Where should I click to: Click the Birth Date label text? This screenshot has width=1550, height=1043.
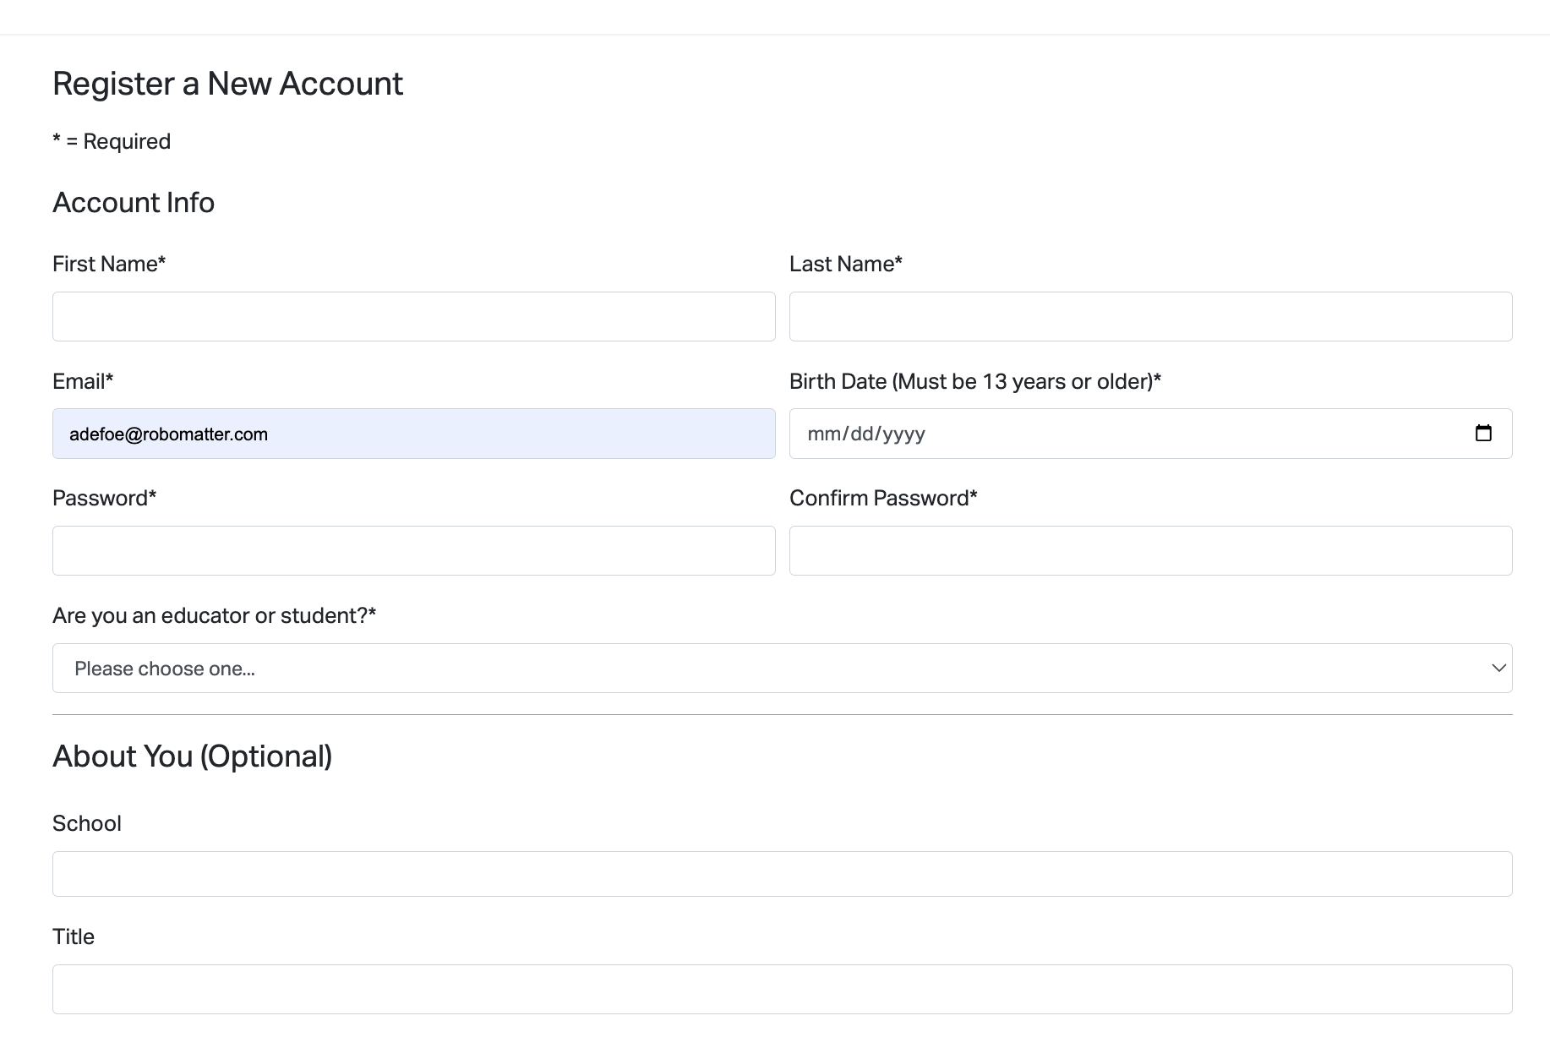974,382
